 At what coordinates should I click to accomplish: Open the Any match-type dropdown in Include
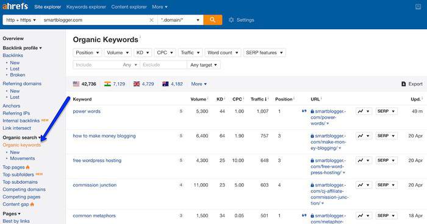pos(130,65)
